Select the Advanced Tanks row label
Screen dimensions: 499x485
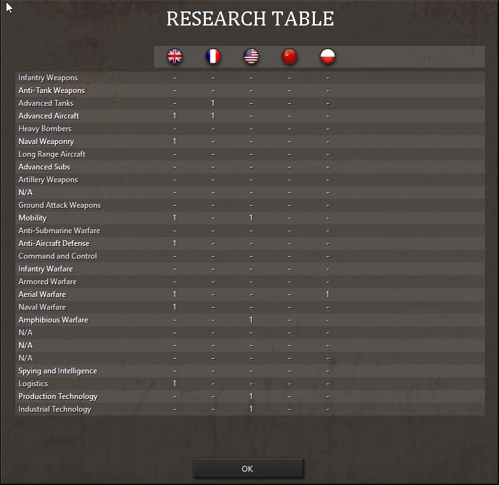pos(46,103)
